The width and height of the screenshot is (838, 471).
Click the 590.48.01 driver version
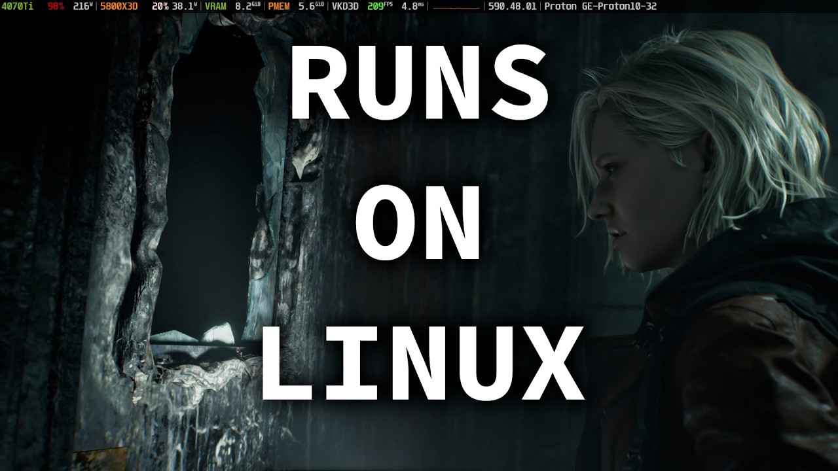pos(512,7)
